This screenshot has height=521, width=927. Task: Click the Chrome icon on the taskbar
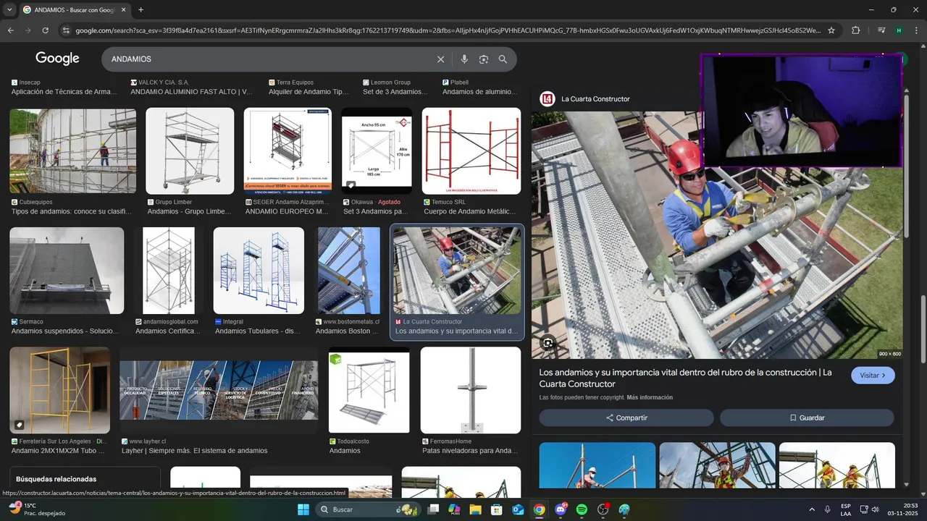(539, 509)
